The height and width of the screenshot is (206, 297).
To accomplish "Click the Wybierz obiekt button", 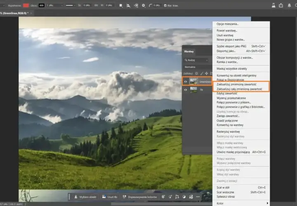I will coord(85,197).
